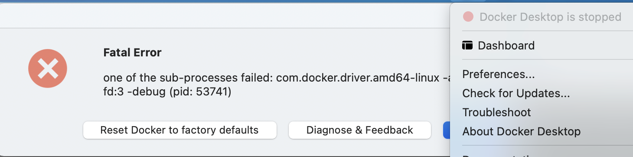This screenshot has height=157, width=633.
Task: Click the partially hidden blue dialog button
Action: coord(447,130)
